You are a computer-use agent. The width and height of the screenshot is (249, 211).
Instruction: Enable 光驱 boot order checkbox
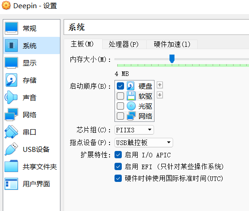[120, 106]
